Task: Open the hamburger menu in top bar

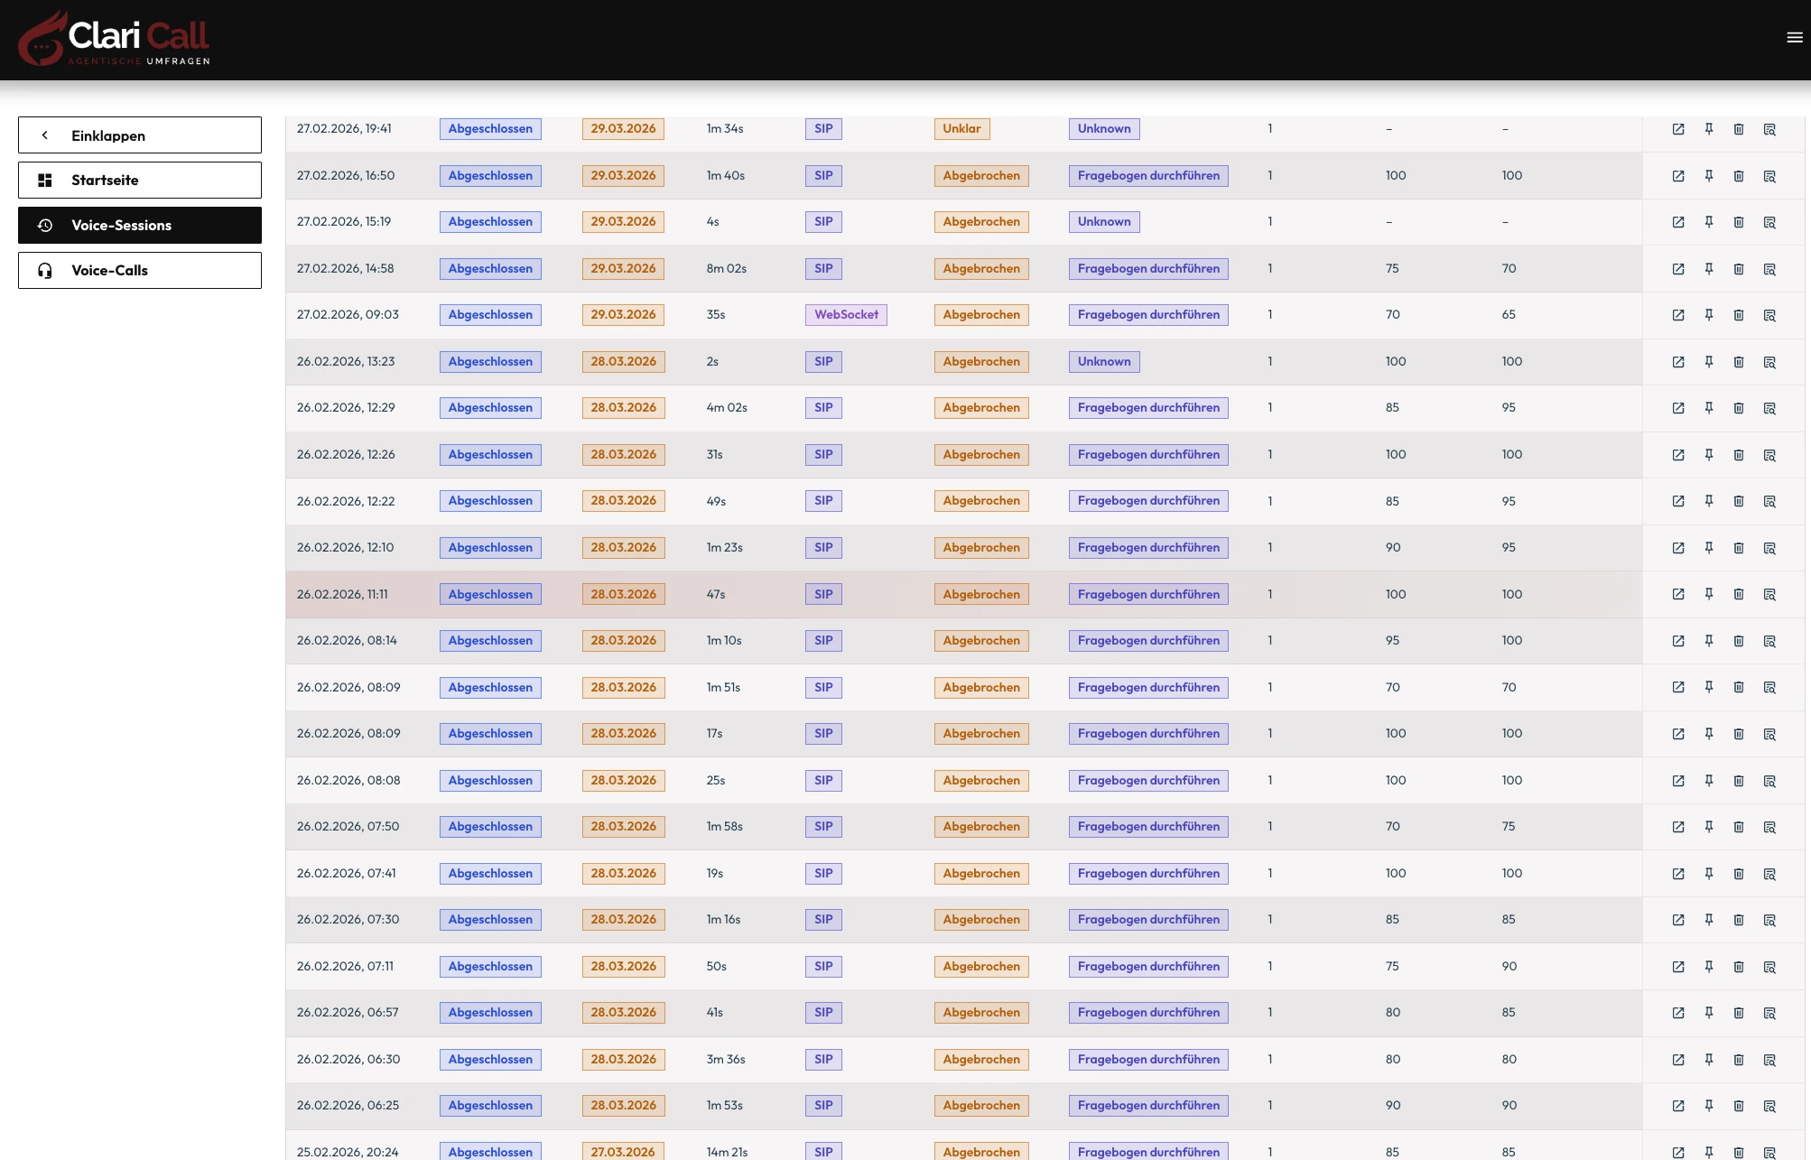Action: click(x=1794, y=38)
